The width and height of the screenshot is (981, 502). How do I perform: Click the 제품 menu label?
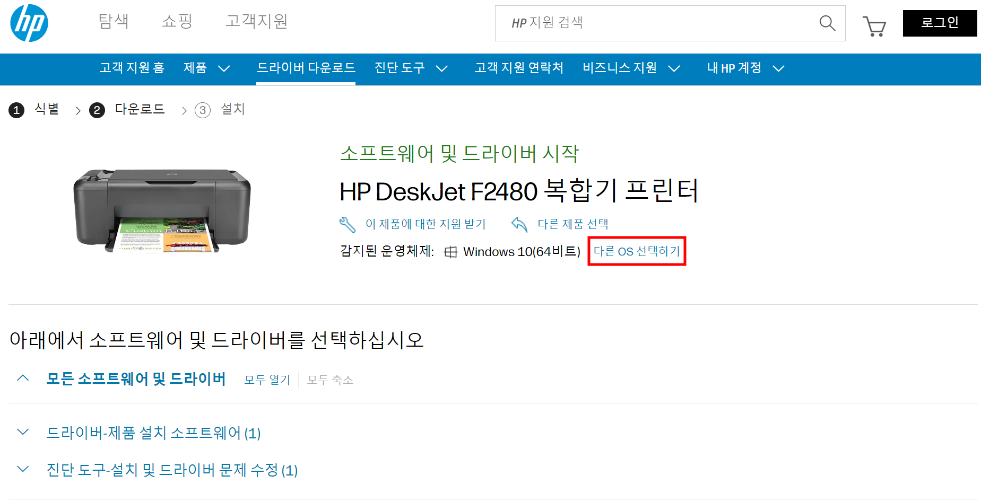[195, 68]
